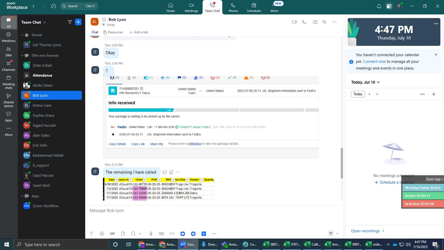Image resolution: width=444 pixels, height=250 pixels.
Task: Click the Today button in calendar
Action: [x=358, y=94]
